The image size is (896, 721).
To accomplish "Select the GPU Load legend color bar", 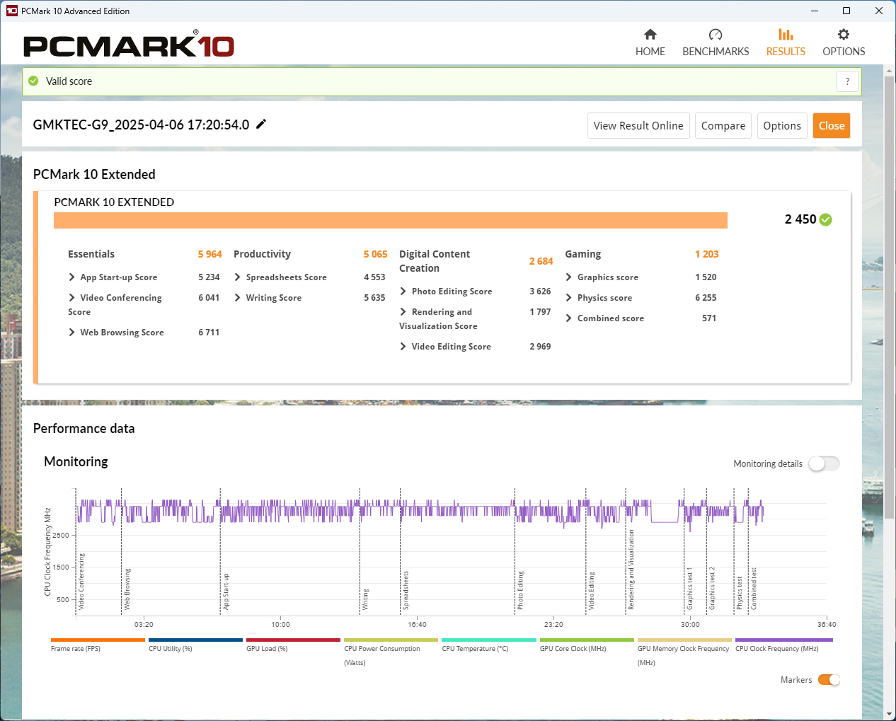I will pos(293,640).
